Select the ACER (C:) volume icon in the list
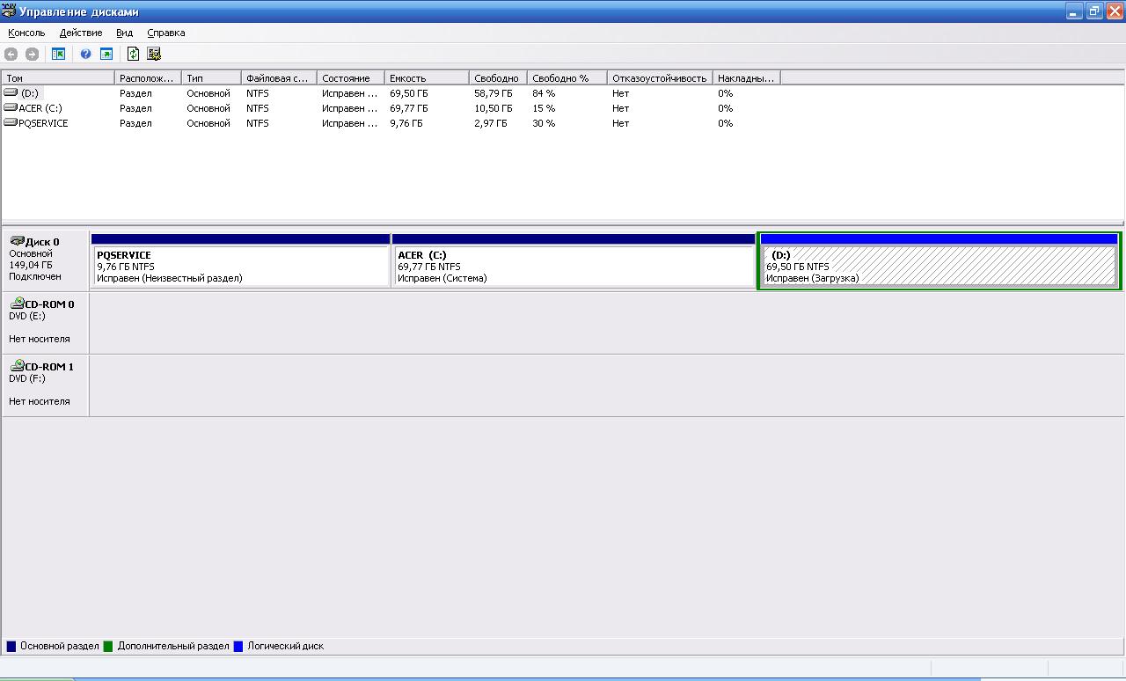The height and width of the screenshot is (681, 1126). pyautogui.click(x=11, y=107)
